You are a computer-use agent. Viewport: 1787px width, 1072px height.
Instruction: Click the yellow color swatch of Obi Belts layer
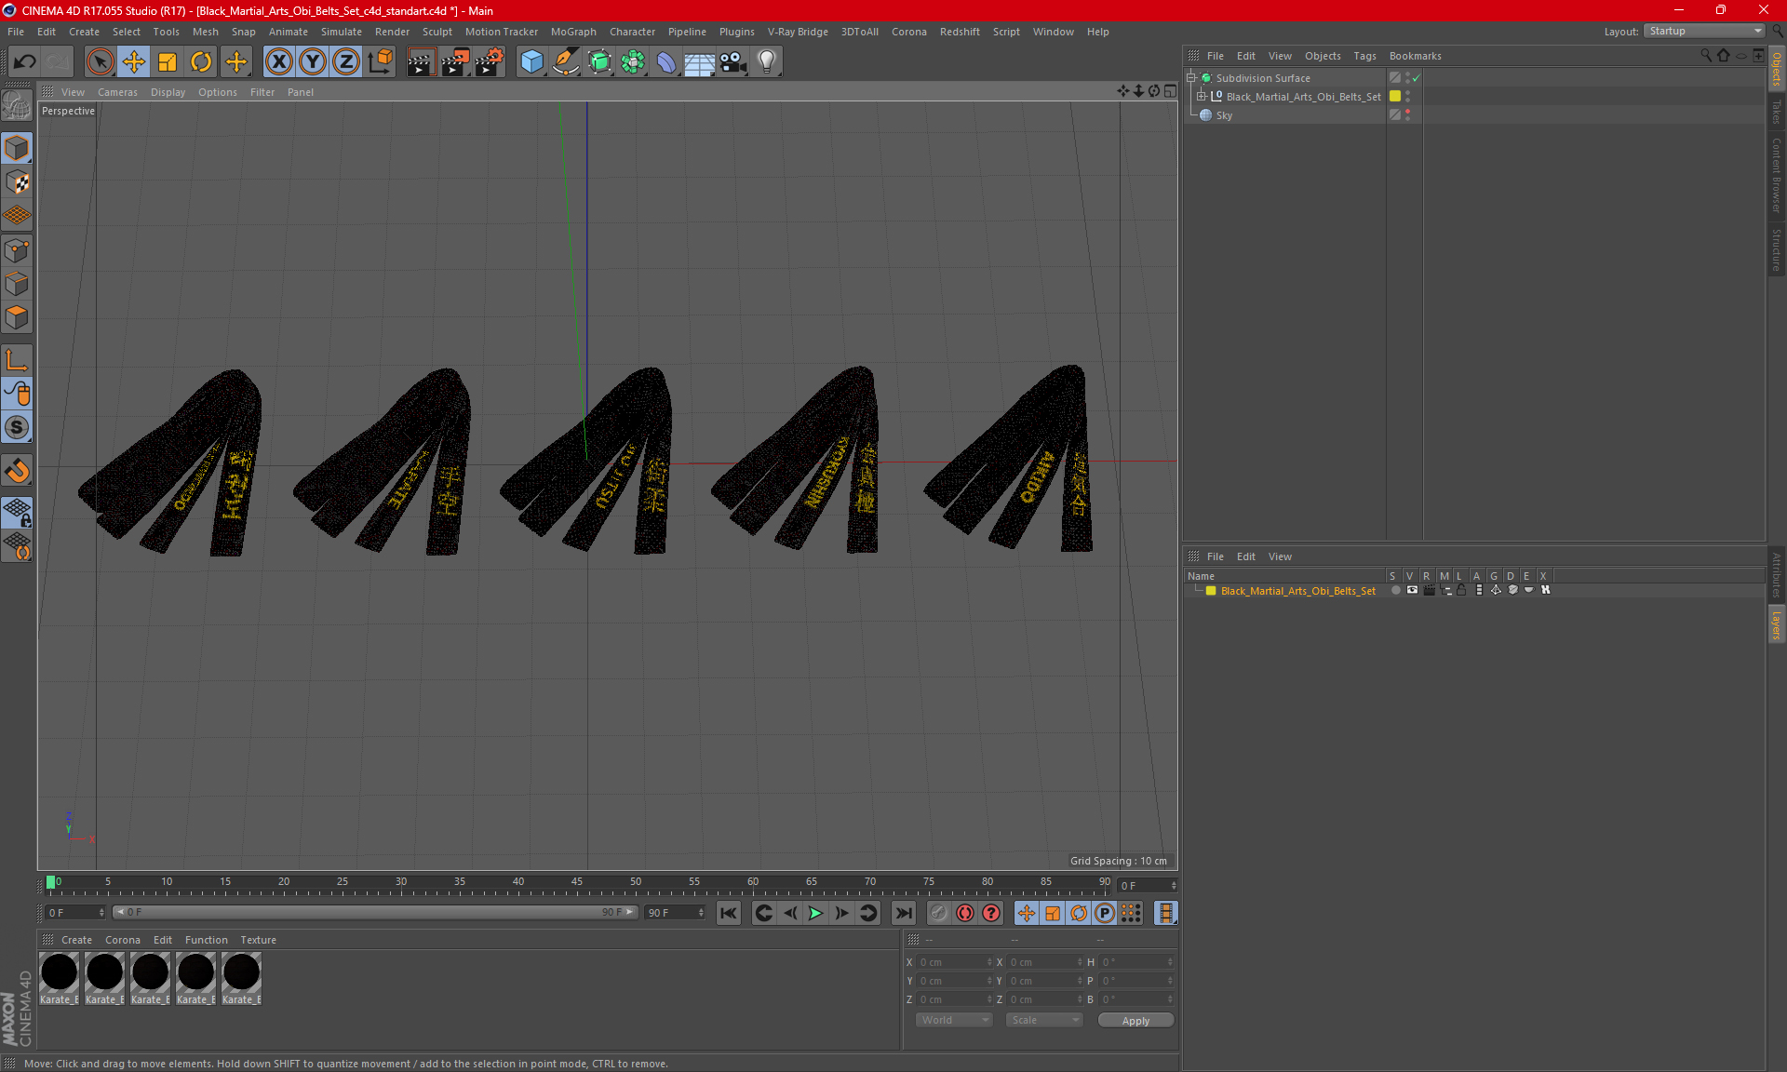point(1211,591)
